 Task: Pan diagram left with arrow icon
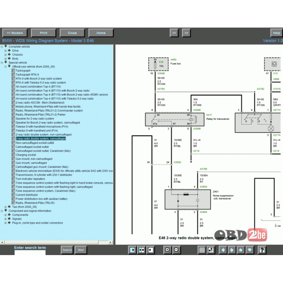(223, 250)
